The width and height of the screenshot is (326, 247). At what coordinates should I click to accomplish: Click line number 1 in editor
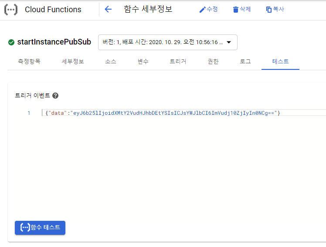pyautogui.click(x=29, y=113)
